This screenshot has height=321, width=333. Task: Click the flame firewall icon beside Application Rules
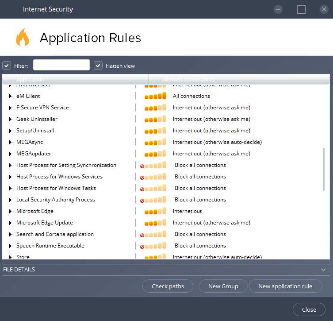coord(23,37)
